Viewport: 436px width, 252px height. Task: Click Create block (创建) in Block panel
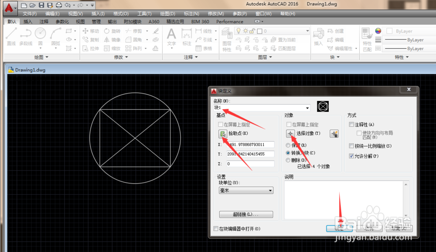336,31
